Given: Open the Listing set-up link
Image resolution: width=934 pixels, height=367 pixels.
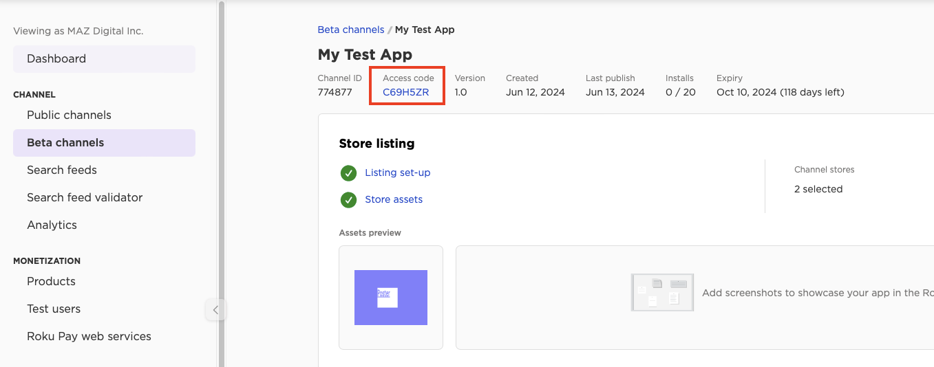Looking at the screenshot, I should click(x=397, y=173).
